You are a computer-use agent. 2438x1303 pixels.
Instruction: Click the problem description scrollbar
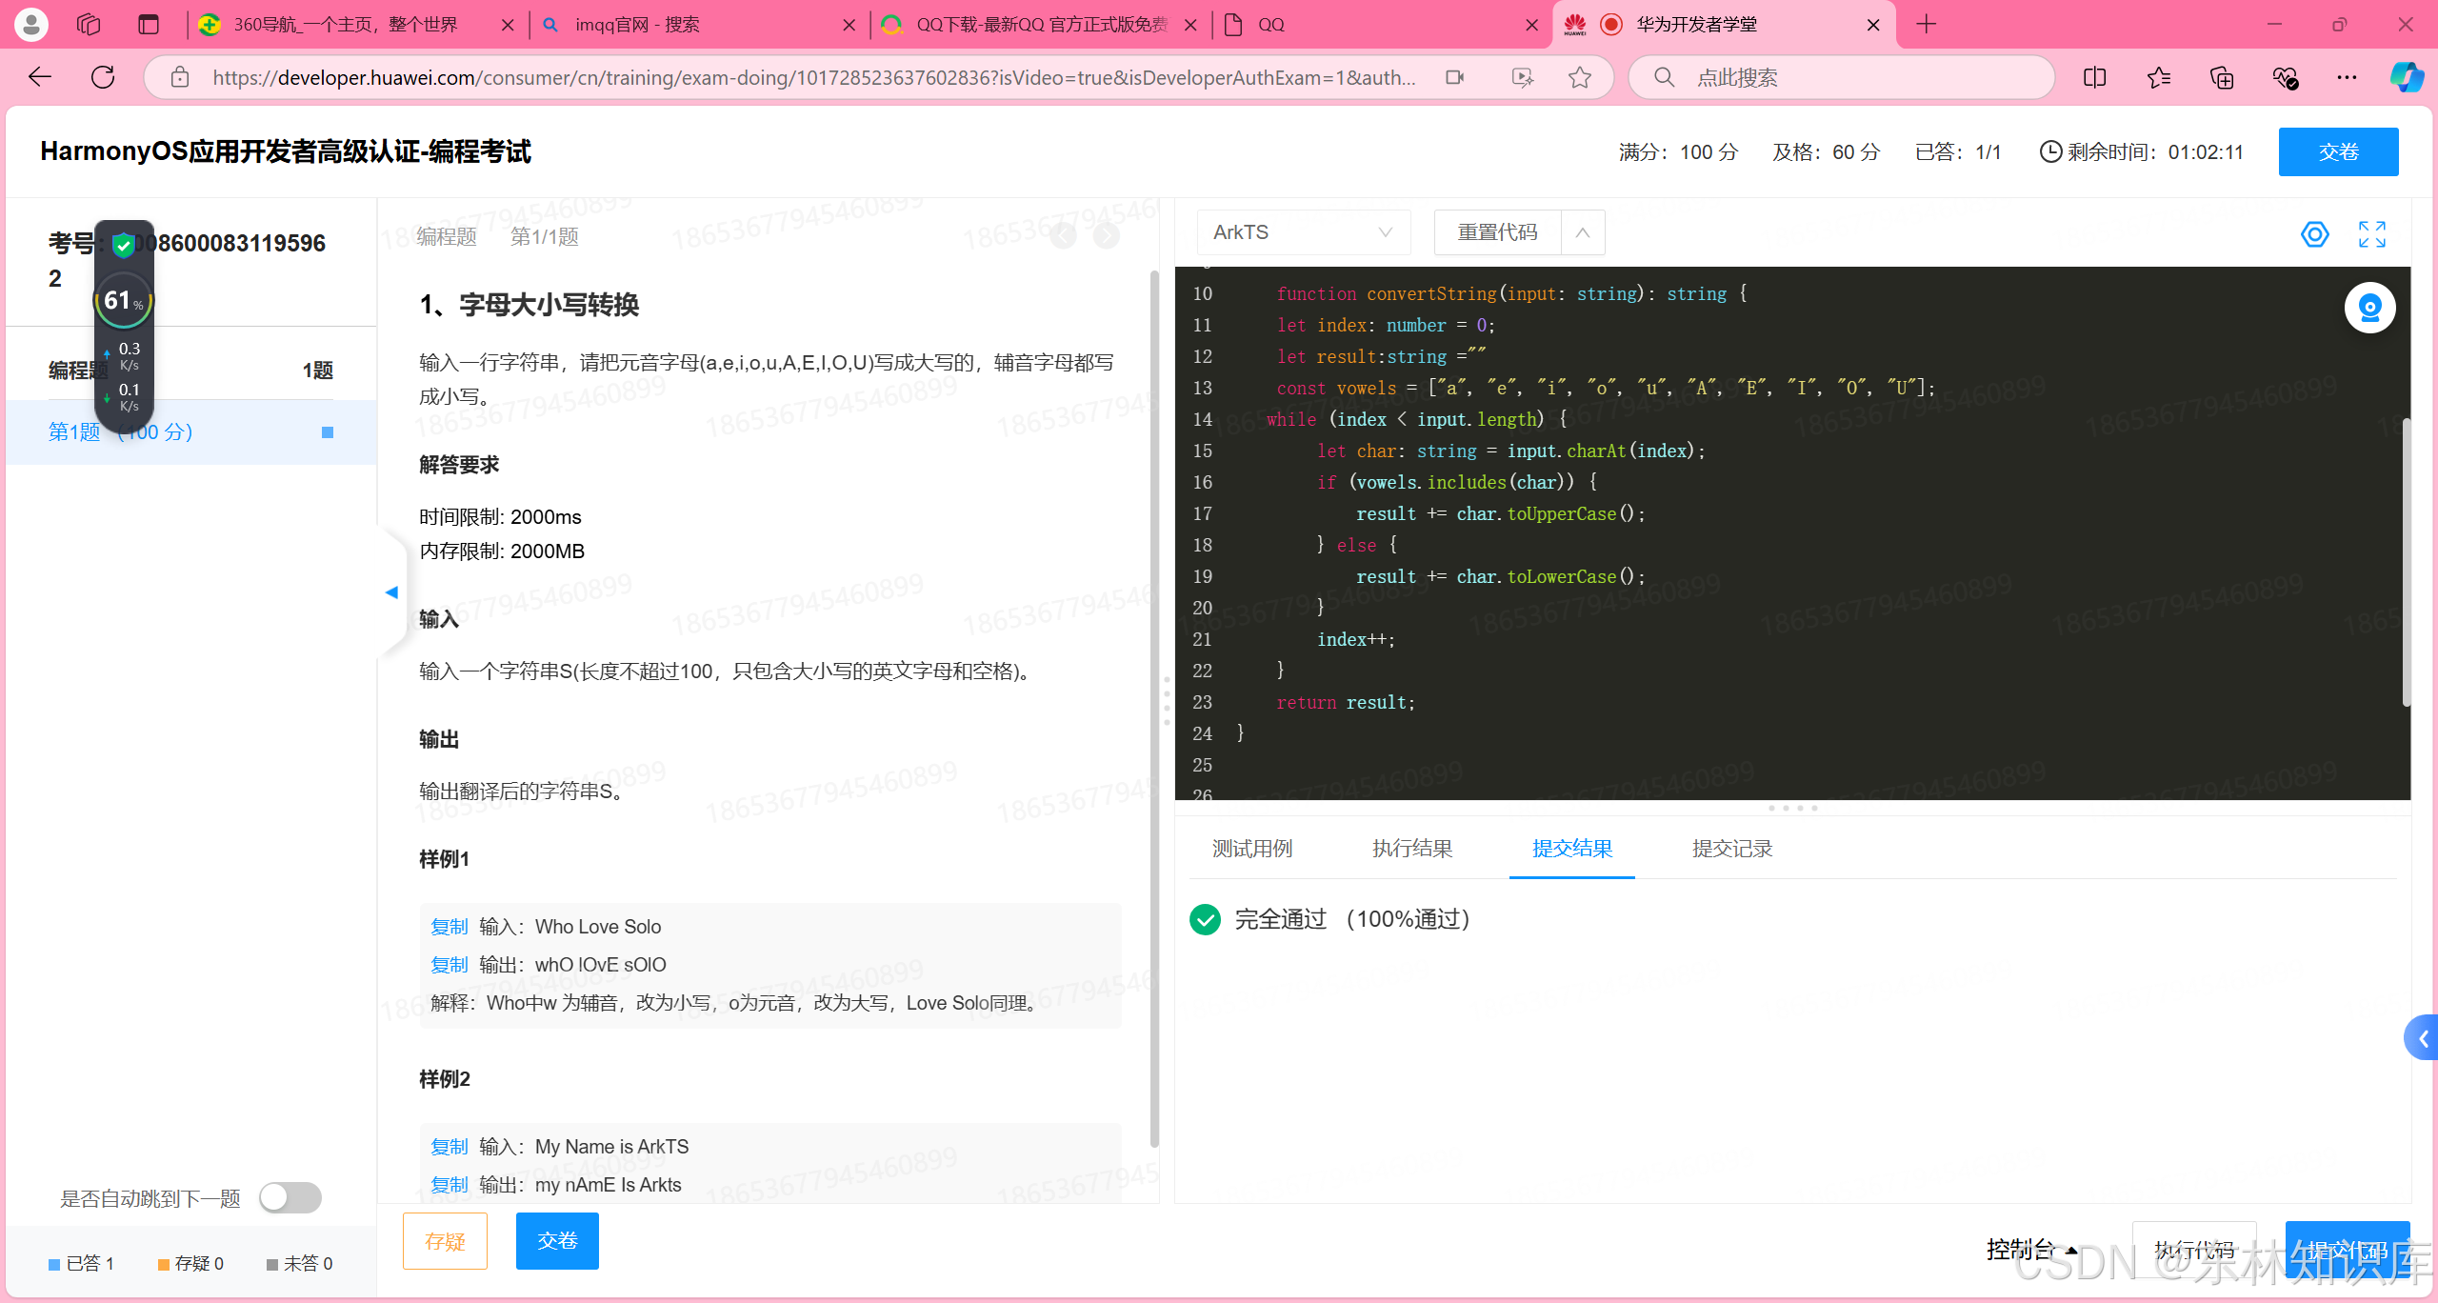1154,709
